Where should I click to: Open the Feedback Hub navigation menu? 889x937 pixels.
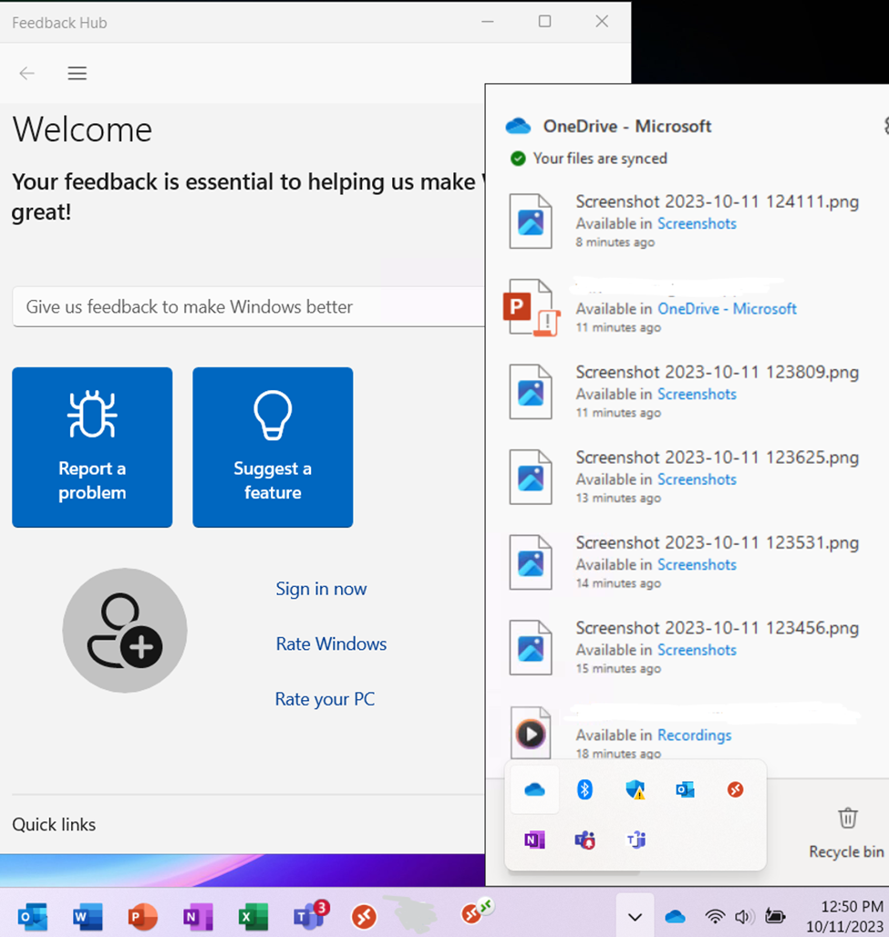[x=77, y=73]
